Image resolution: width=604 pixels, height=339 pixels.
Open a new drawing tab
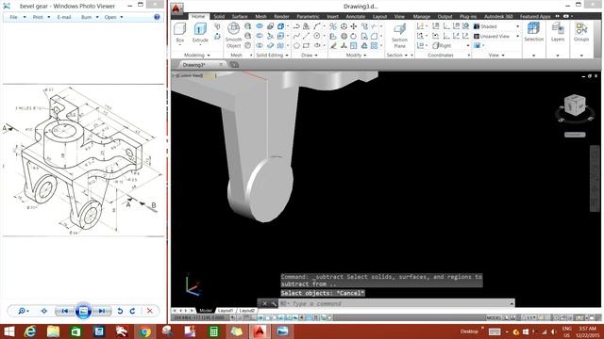coord(234,65)
